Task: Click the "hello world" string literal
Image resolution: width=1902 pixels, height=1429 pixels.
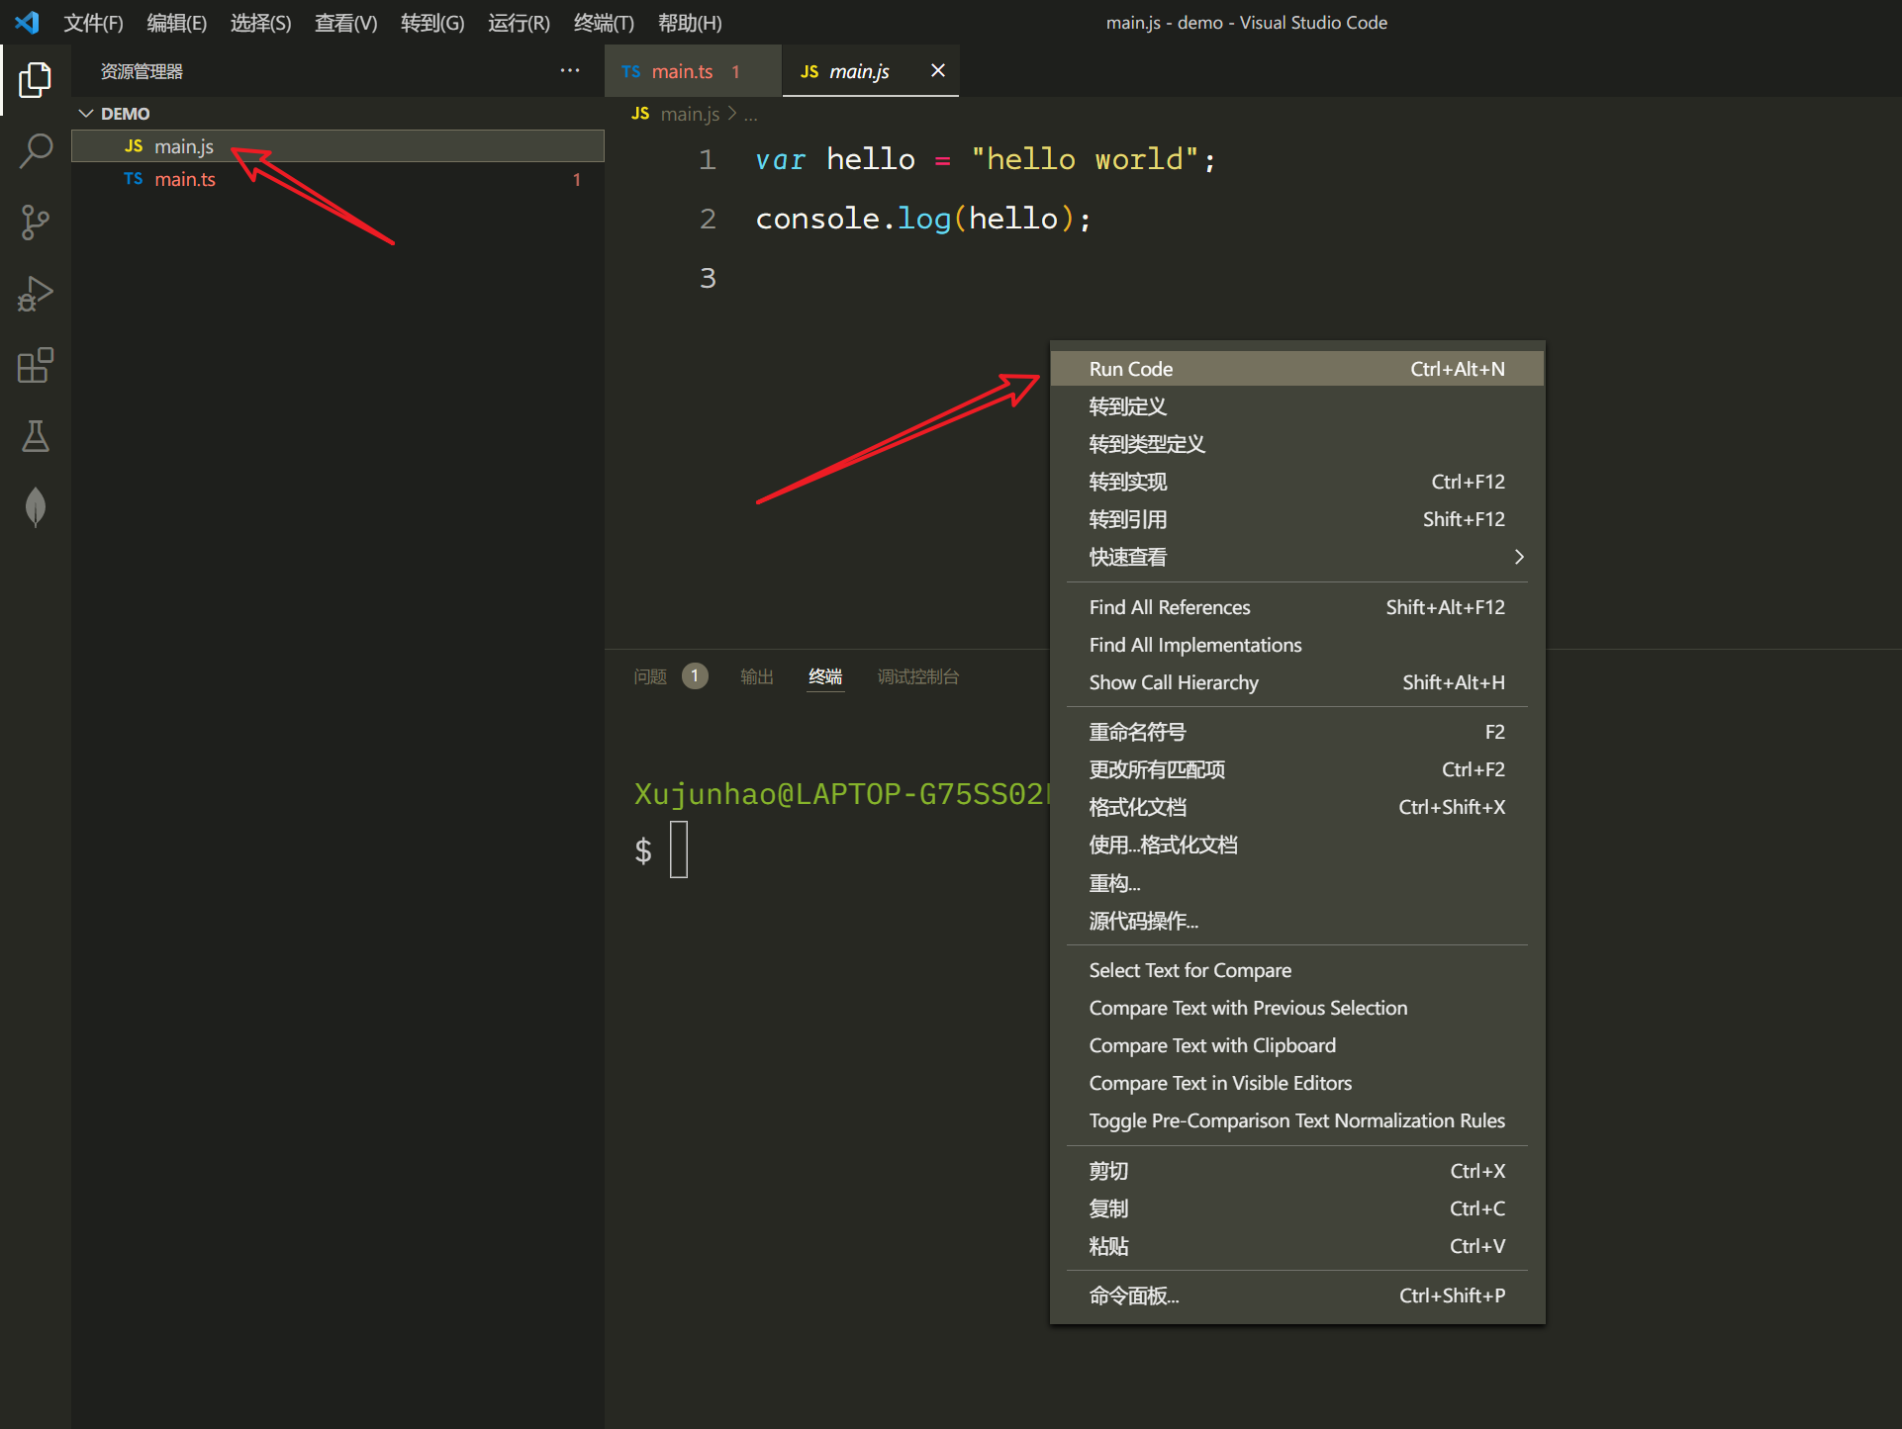Action: click(1085, 159)
